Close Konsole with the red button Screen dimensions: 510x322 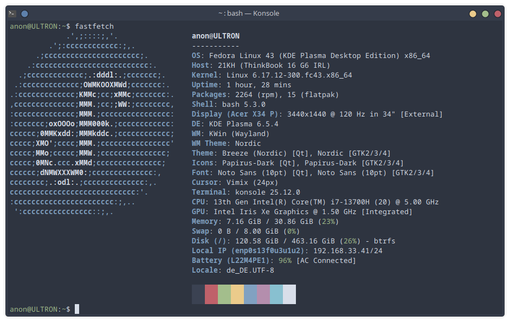click(498, 14)
